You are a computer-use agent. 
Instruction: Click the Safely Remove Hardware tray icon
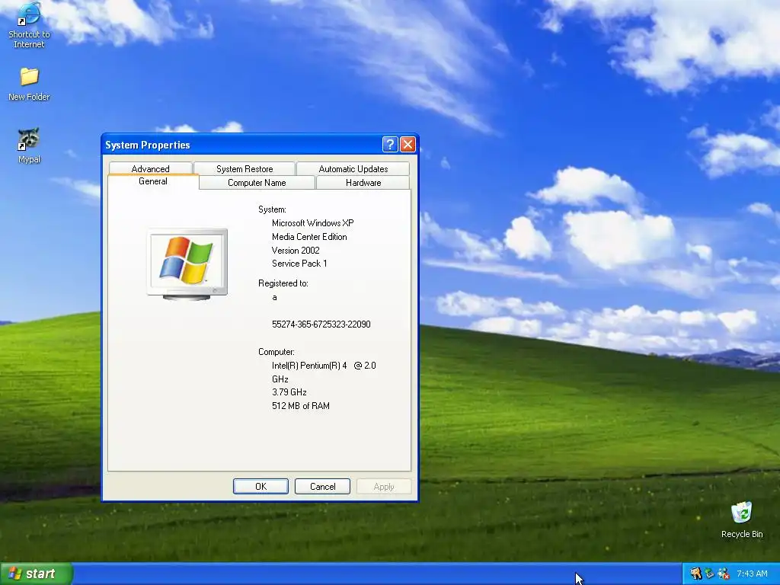point(709,574)
